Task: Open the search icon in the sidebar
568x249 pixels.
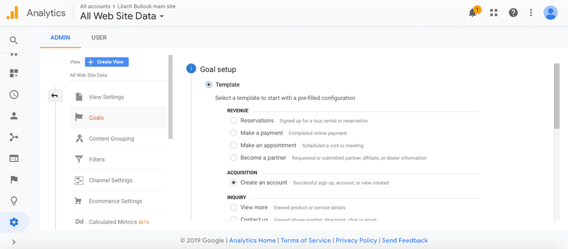Action: pyautogui.click(x=14, y=40)
